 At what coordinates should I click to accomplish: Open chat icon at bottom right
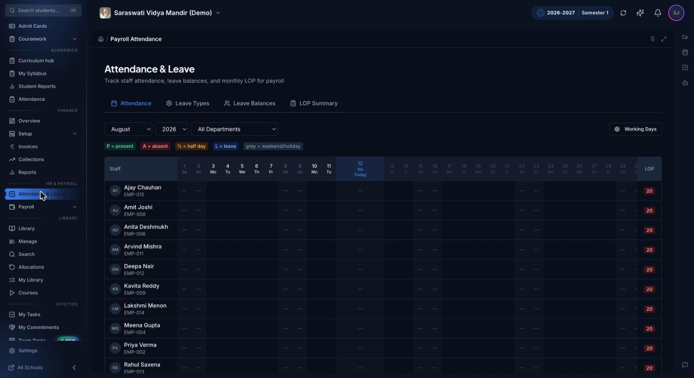point(685,365)
